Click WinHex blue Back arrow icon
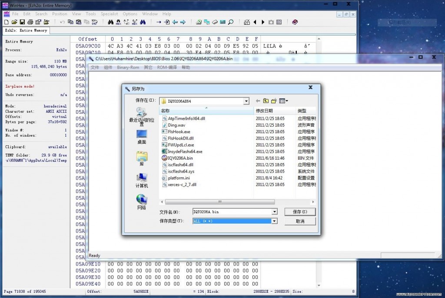The height and width of the screenshot is (298, 445). [175, 22]
